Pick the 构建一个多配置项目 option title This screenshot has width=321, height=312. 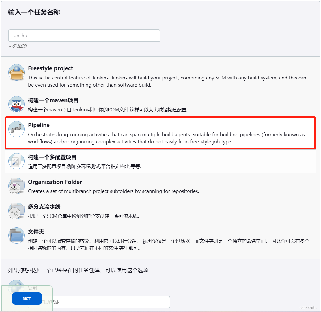[52, 157]
